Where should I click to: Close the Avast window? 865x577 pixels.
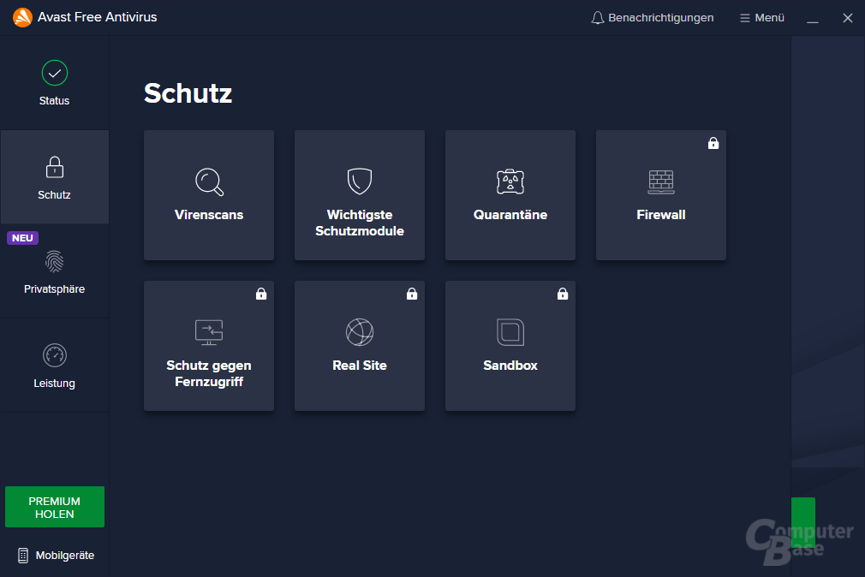tap(848, 18)
